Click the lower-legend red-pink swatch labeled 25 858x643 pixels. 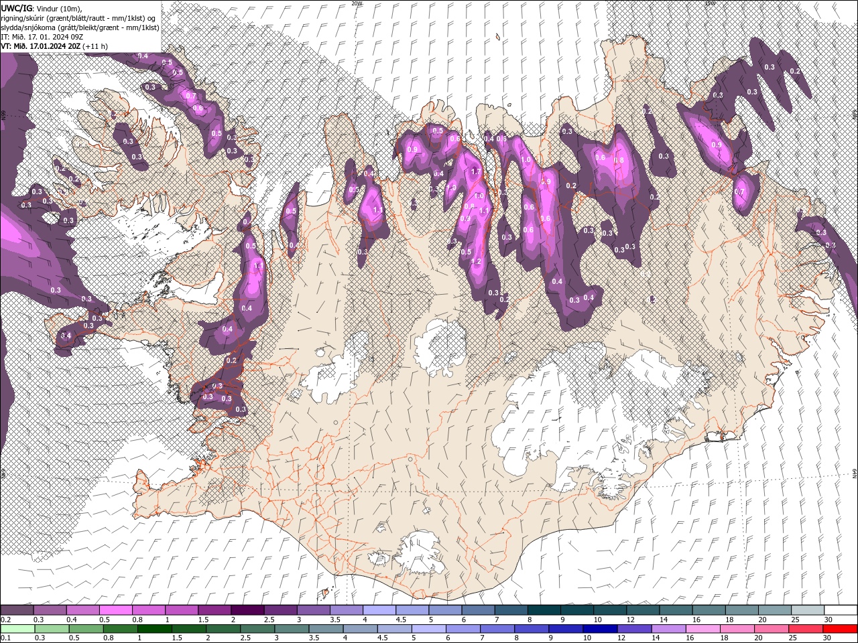[805, 629]
